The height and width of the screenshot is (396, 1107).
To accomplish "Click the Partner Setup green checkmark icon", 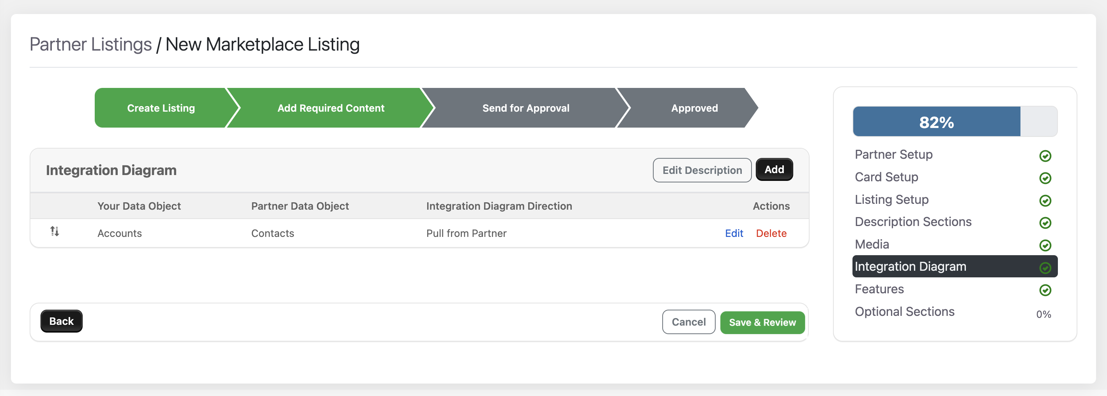I will point(1045,156).
